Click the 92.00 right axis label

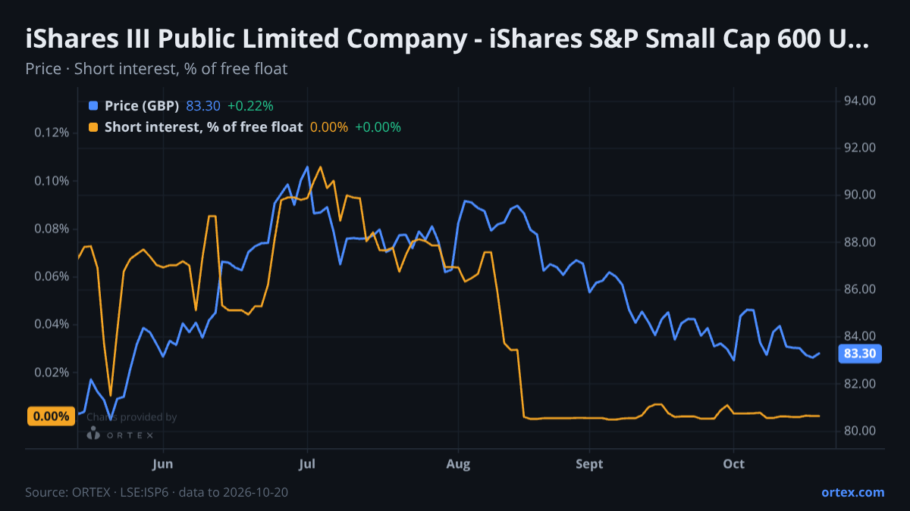click(860, 148)
